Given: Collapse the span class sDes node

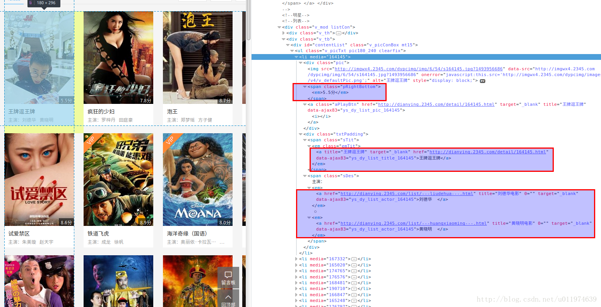Looking at the screenshot, I should (x=305, y=176).
